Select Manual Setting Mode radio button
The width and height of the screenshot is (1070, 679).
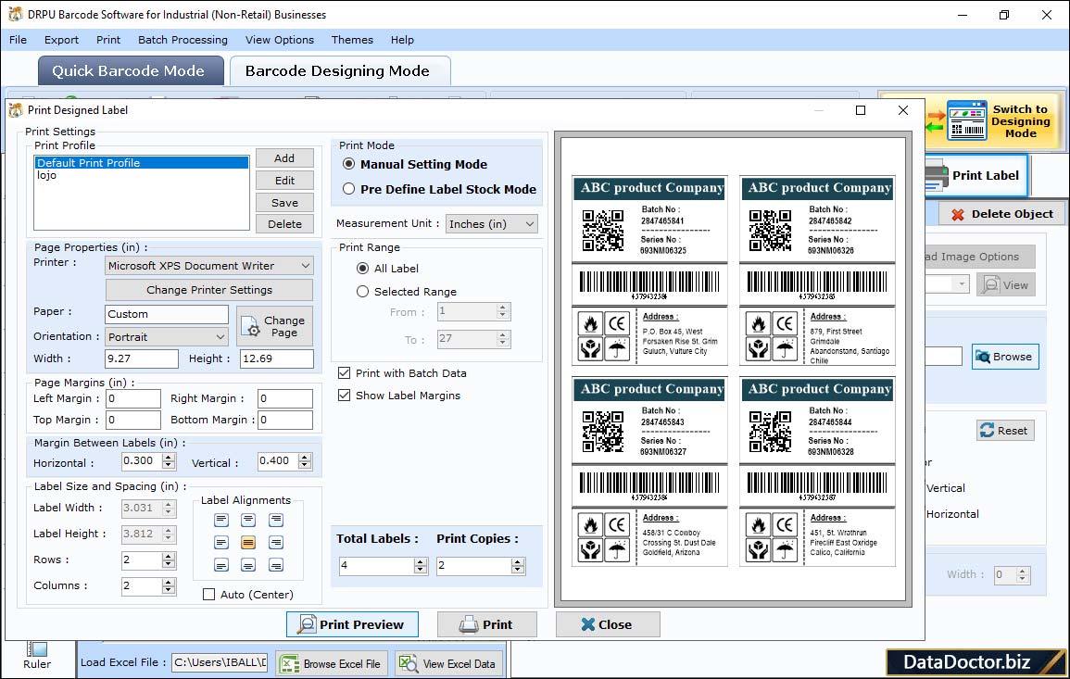348,164
